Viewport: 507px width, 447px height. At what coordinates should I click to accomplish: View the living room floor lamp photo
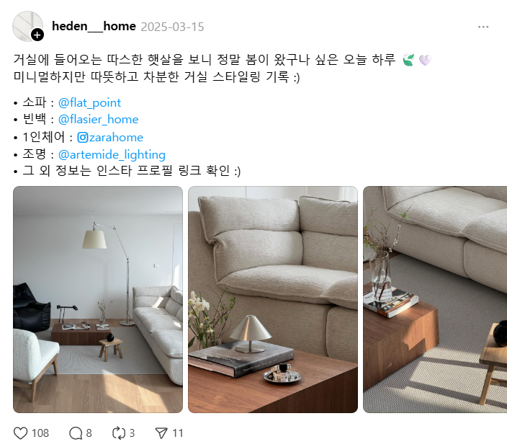click(98, 299)
